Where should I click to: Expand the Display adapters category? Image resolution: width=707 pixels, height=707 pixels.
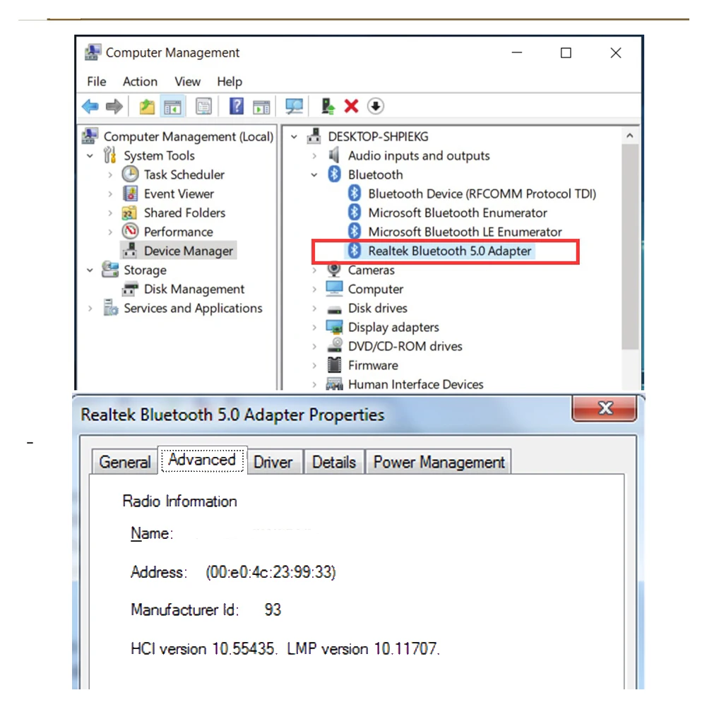pyautogui.click(x=314, y=327)
